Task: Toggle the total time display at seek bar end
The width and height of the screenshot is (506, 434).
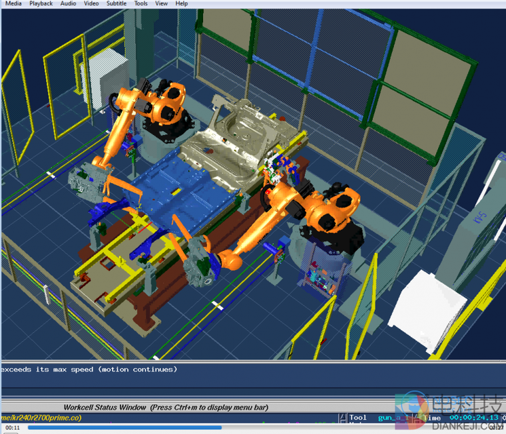Action: click(x=496, y=428)
